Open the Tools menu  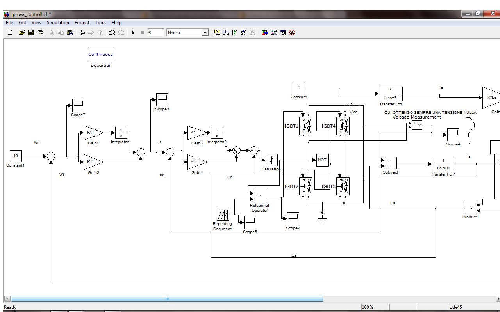(x=100, y=23)
